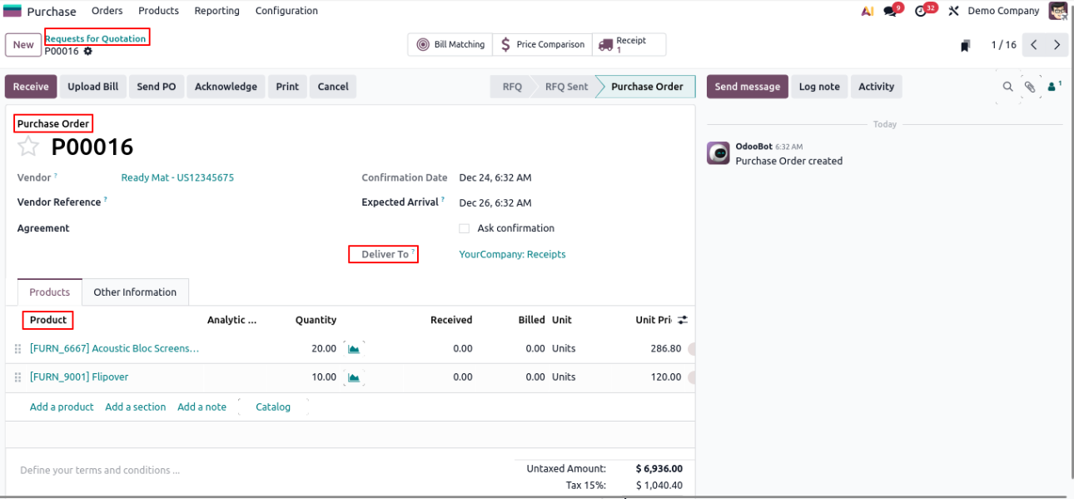The height and width of the screenshot is (499, 1074).
Task: Click the Add a product link
Action: [x=62, y=407]
